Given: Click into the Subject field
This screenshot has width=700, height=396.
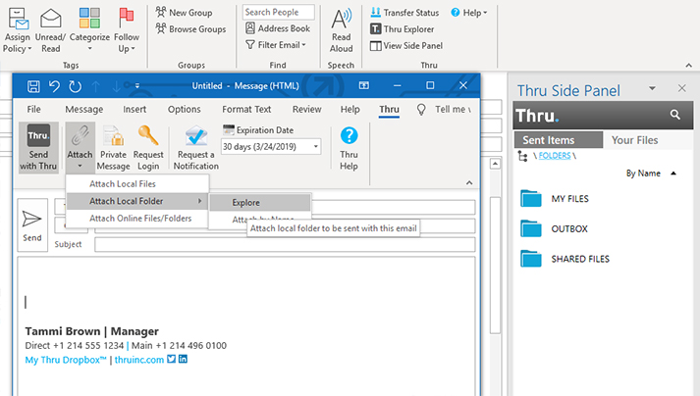Looking at the screenshot, I should tap(285, 244).
